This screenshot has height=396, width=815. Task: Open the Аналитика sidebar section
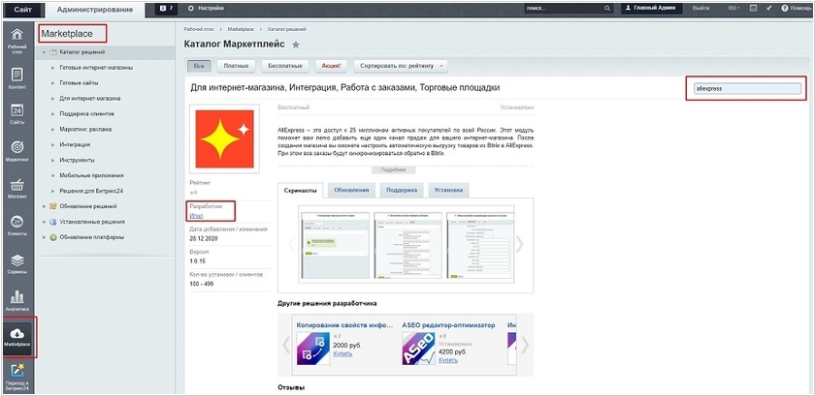pos(17,300)
